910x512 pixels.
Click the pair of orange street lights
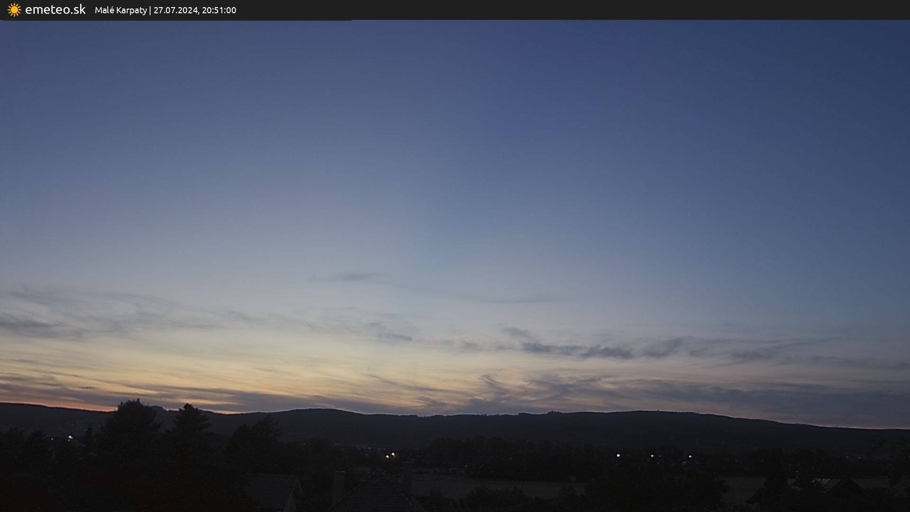390,456
